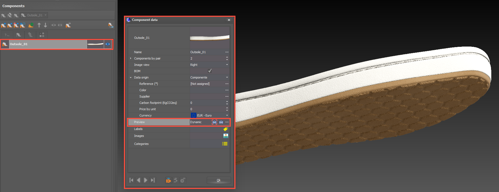499x192 pixels.
Task: Toggle visibility eye of Outsole_01 component
Action: [x=108, y=44]
